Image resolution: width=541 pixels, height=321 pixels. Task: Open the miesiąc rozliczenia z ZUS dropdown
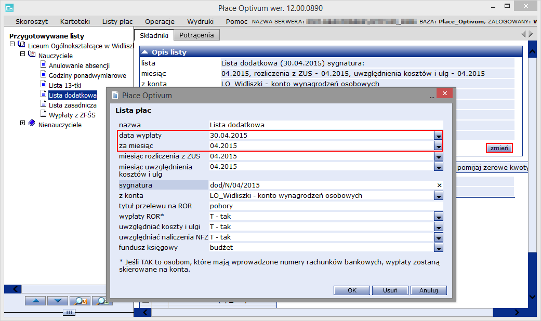438,156
